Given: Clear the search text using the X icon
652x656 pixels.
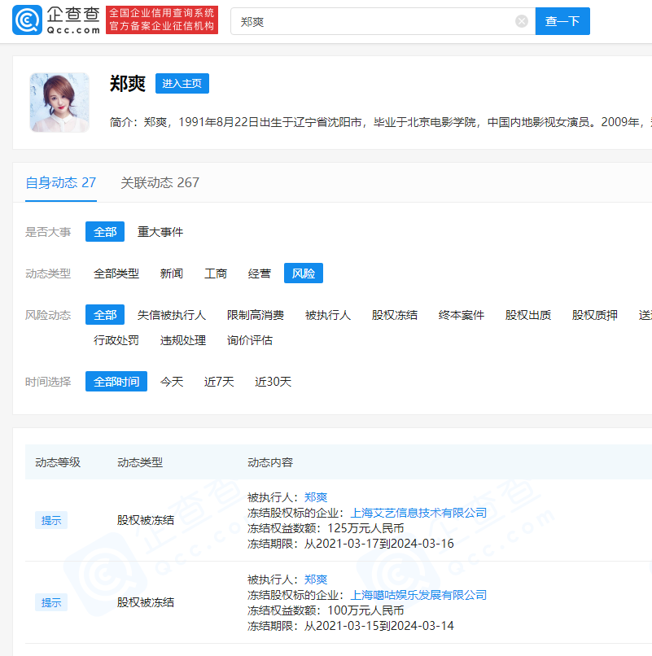Looking at the screenshot, I should 521,21.
